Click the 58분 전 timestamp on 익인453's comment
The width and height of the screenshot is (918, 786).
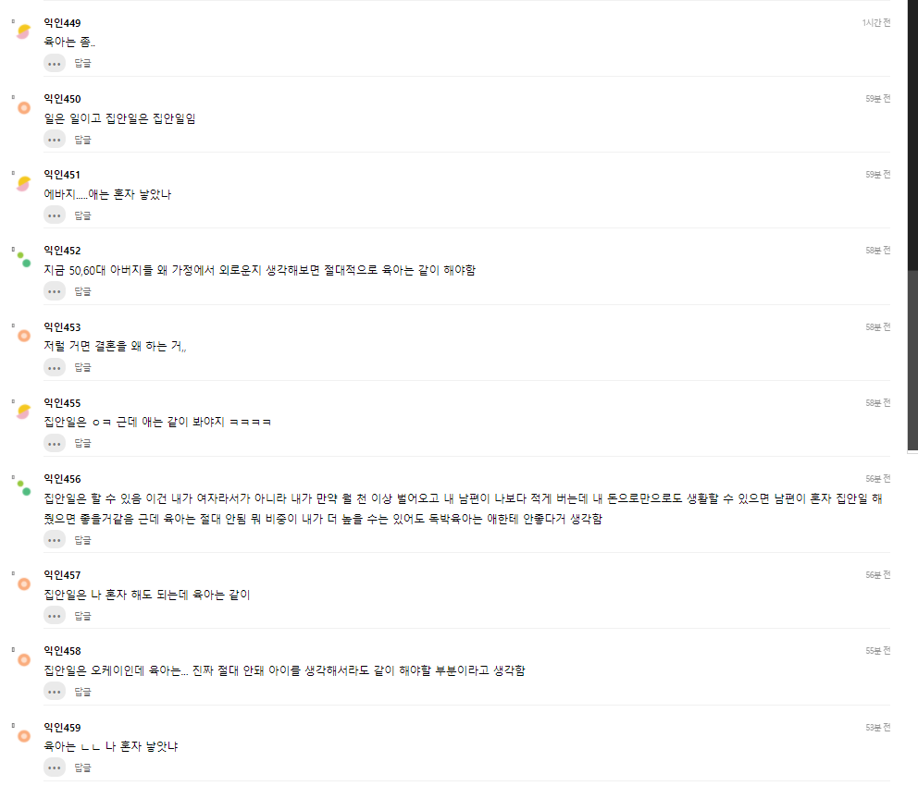[x=877, y=327]
